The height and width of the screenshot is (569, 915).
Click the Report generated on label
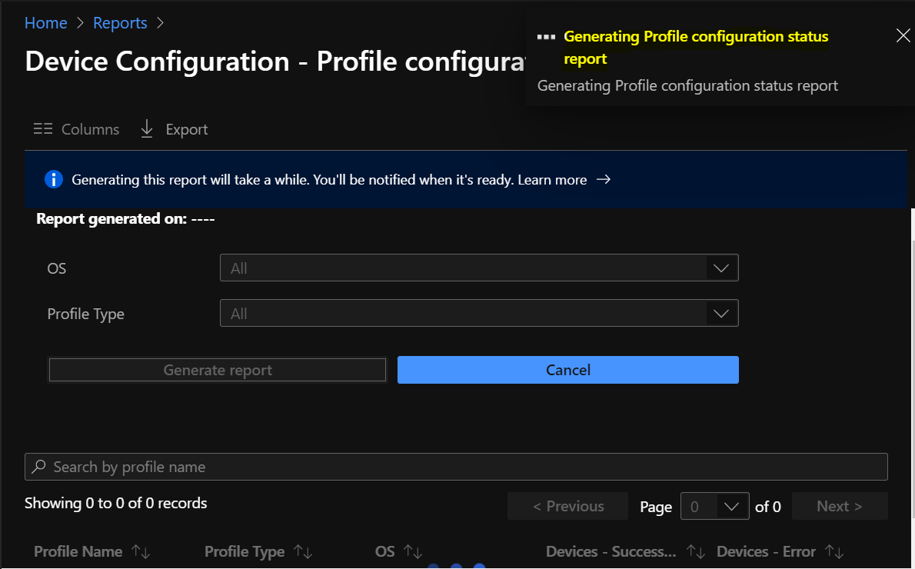[125, 219]
